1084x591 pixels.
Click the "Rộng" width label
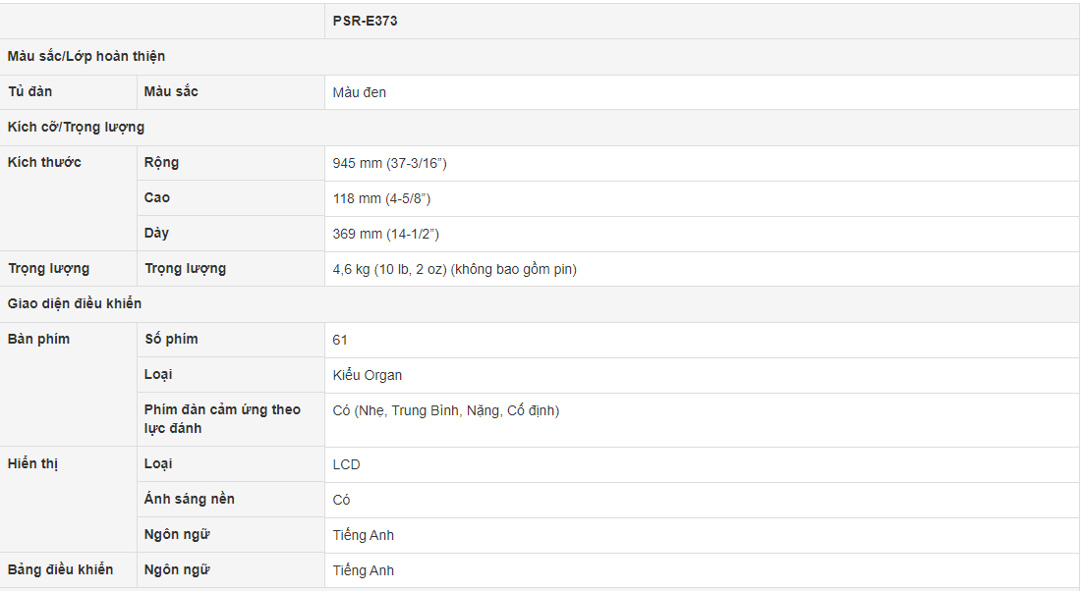click(161, 162)
